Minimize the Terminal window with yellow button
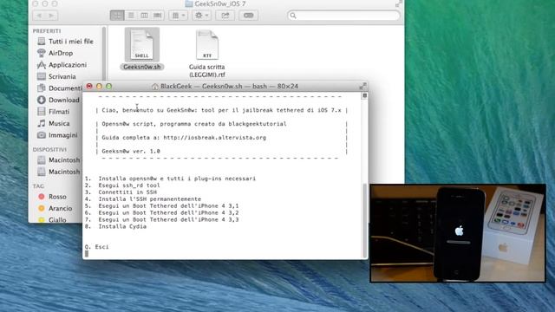 coord(99,86)
